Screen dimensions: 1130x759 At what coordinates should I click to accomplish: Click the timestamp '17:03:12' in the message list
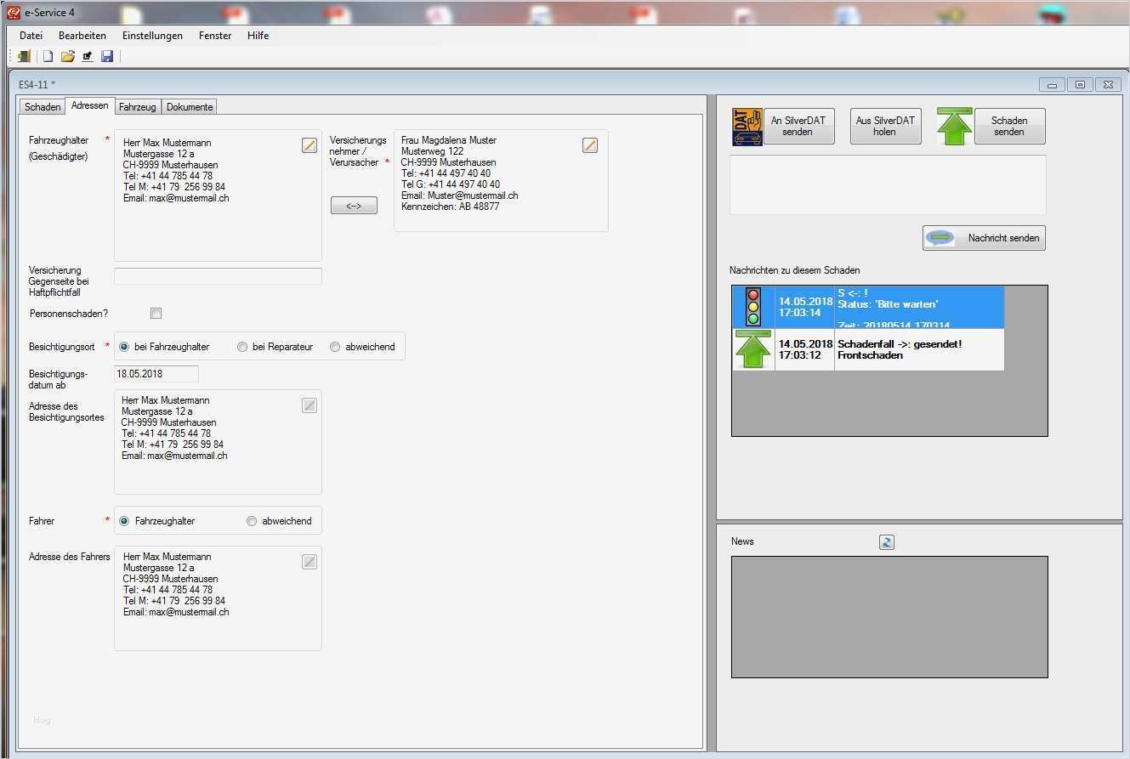click(800, 355)
